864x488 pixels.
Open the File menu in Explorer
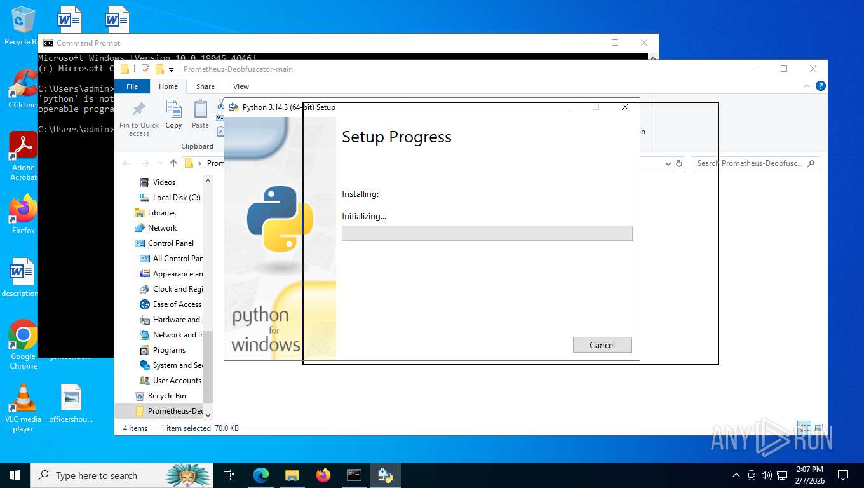click(132, 86)
